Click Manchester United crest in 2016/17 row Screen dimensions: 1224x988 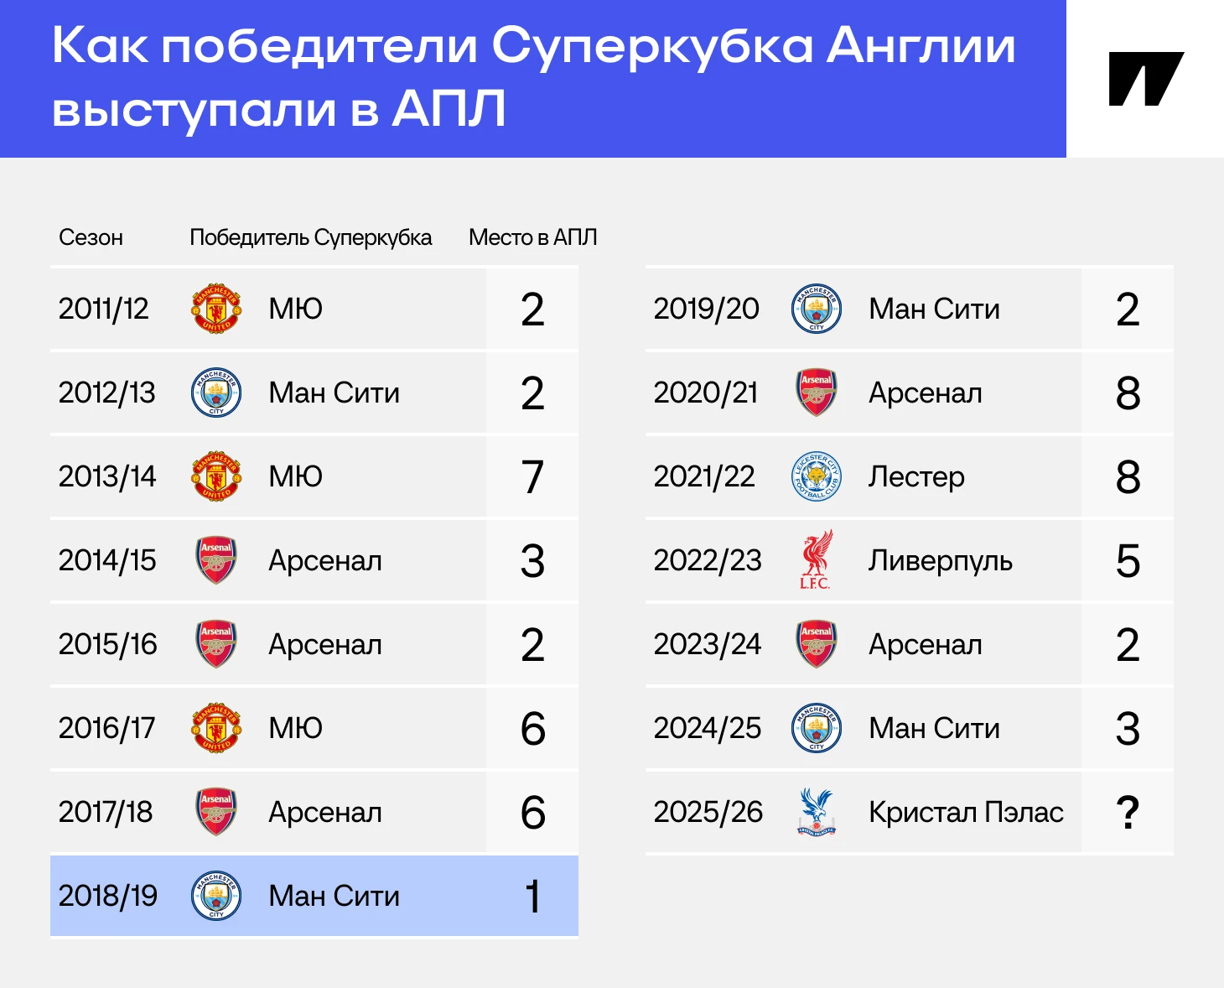pos(216,728)
